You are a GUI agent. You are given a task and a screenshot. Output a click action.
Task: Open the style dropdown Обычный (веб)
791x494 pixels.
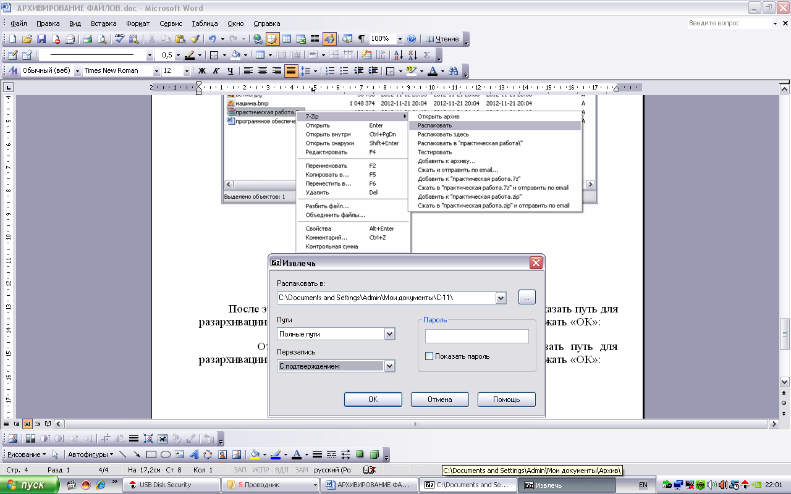tap(77, 71)
